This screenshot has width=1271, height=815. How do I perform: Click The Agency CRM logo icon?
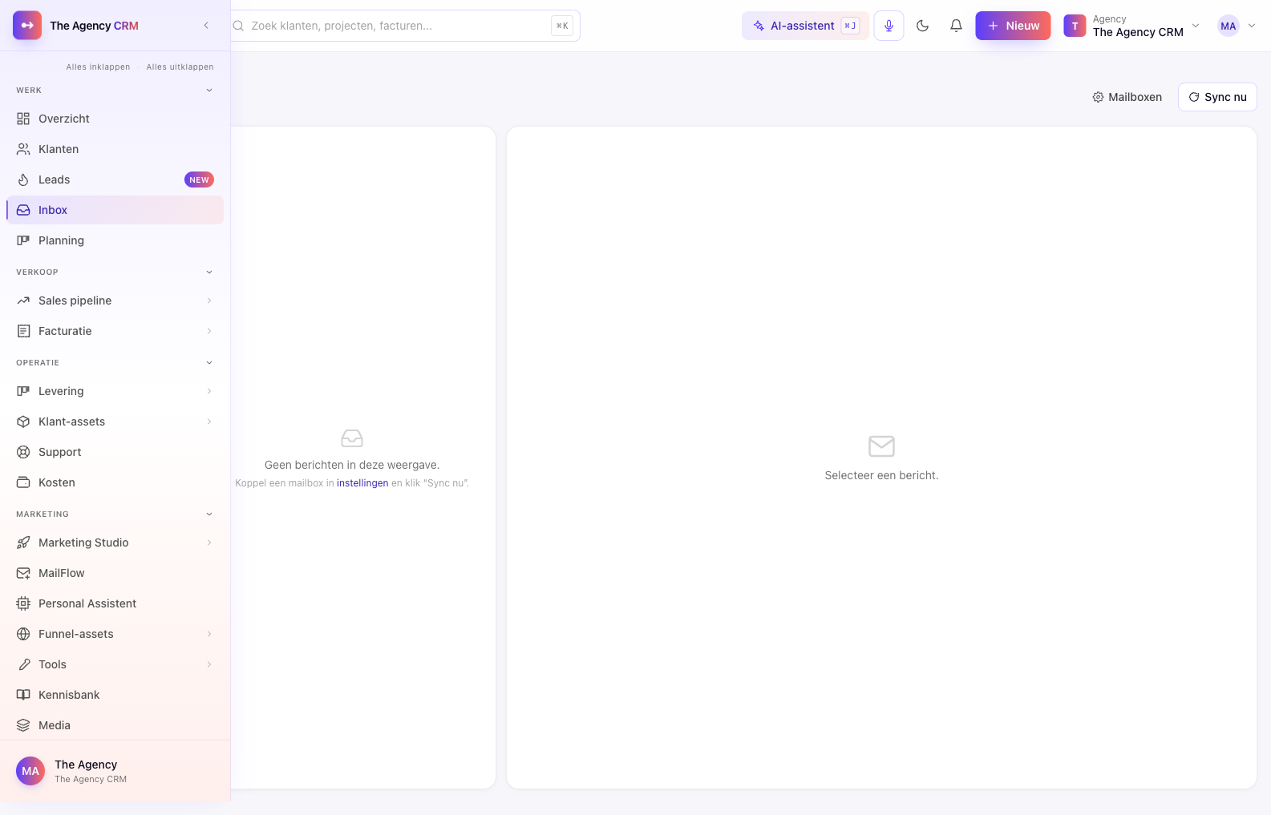27,26
